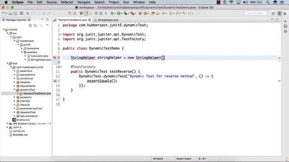This screenshot has width=289, height=162.
Task: Toggle the Skip All Breakpoints icon
Action: [28, 13]
